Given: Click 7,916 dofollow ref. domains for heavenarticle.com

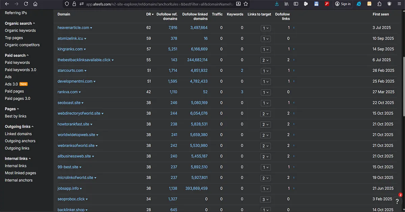Looking at the screenshot, I should [x=172, y=28].
